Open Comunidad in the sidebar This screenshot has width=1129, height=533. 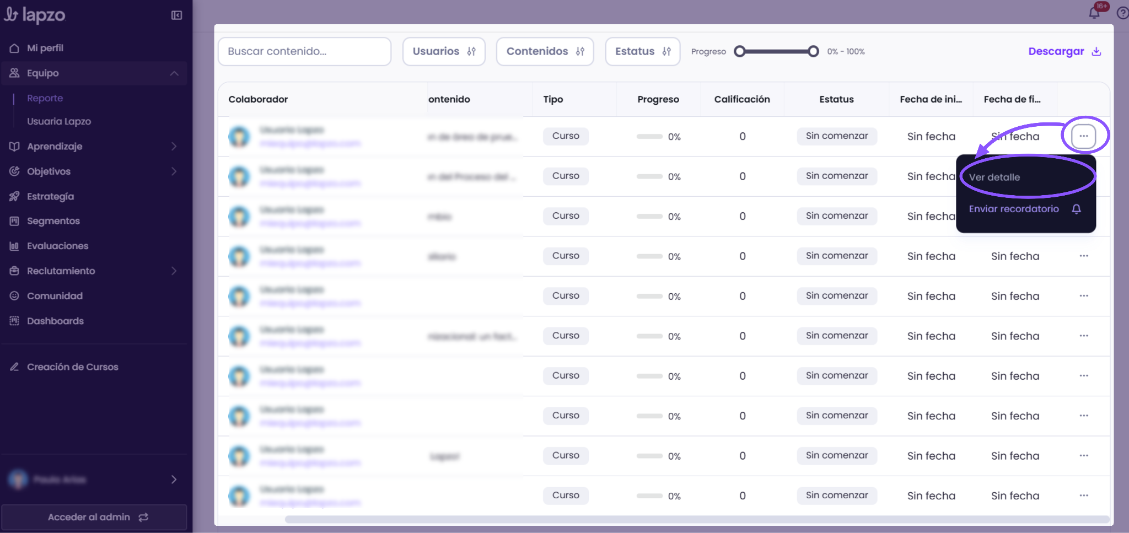55,296
